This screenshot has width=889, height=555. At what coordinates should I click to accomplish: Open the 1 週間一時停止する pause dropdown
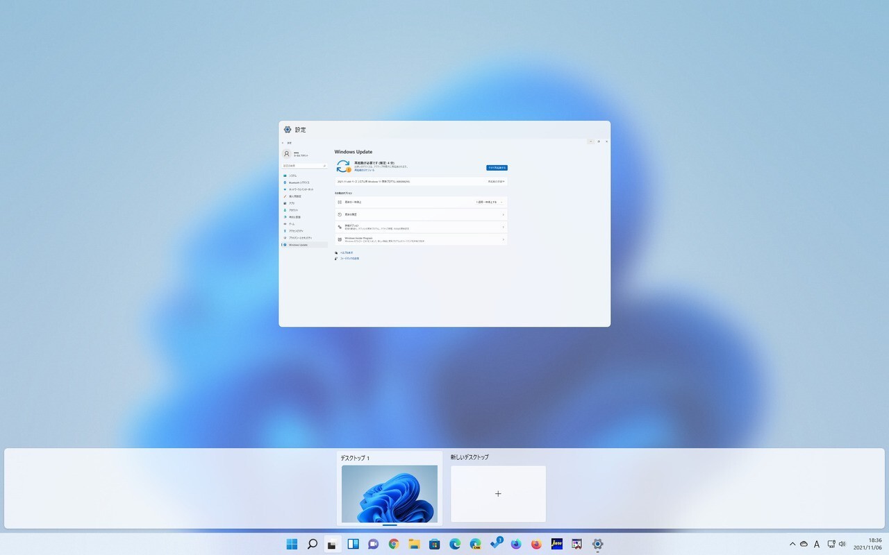click(490, 202)
